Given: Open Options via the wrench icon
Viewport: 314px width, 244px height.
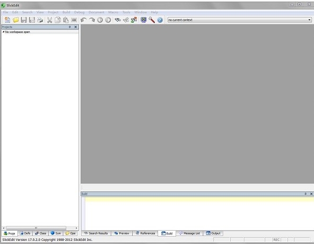Looking at the screenshot, I should (152, 20).
